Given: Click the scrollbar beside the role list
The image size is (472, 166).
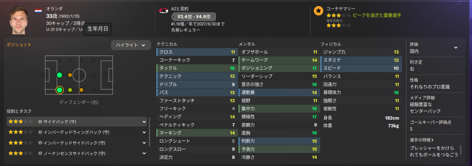Looking at the screenshot, I should pos(149,132).
